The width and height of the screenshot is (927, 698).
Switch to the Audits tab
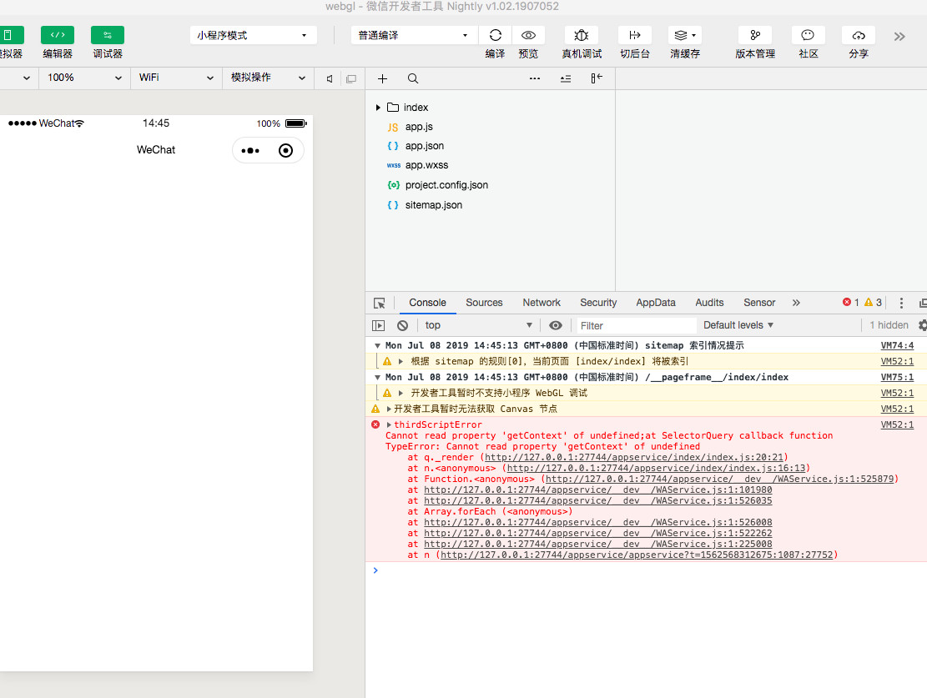(709, 303)
